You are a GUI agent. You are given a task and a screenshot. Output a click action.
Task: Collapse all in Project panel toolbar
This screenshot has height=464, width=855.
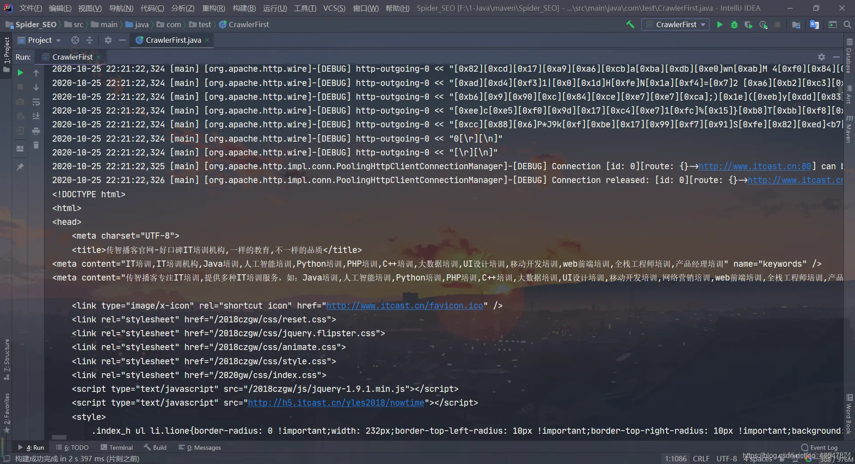tap(90, 40)
